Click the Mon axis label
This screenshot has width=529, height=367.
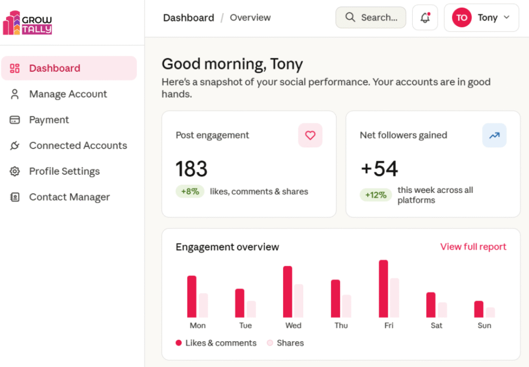tap(197, 326)
